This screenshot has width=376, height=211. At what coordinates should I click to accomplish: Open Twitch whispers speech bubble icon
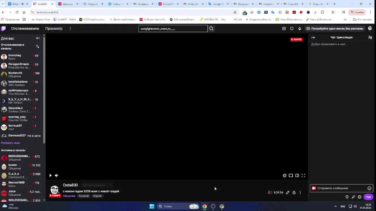pos(292,28)
